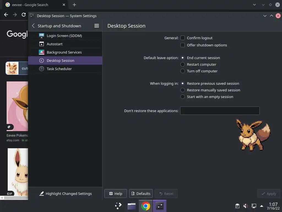Open Background Services settings
The image size is (282, 212).
65,52
